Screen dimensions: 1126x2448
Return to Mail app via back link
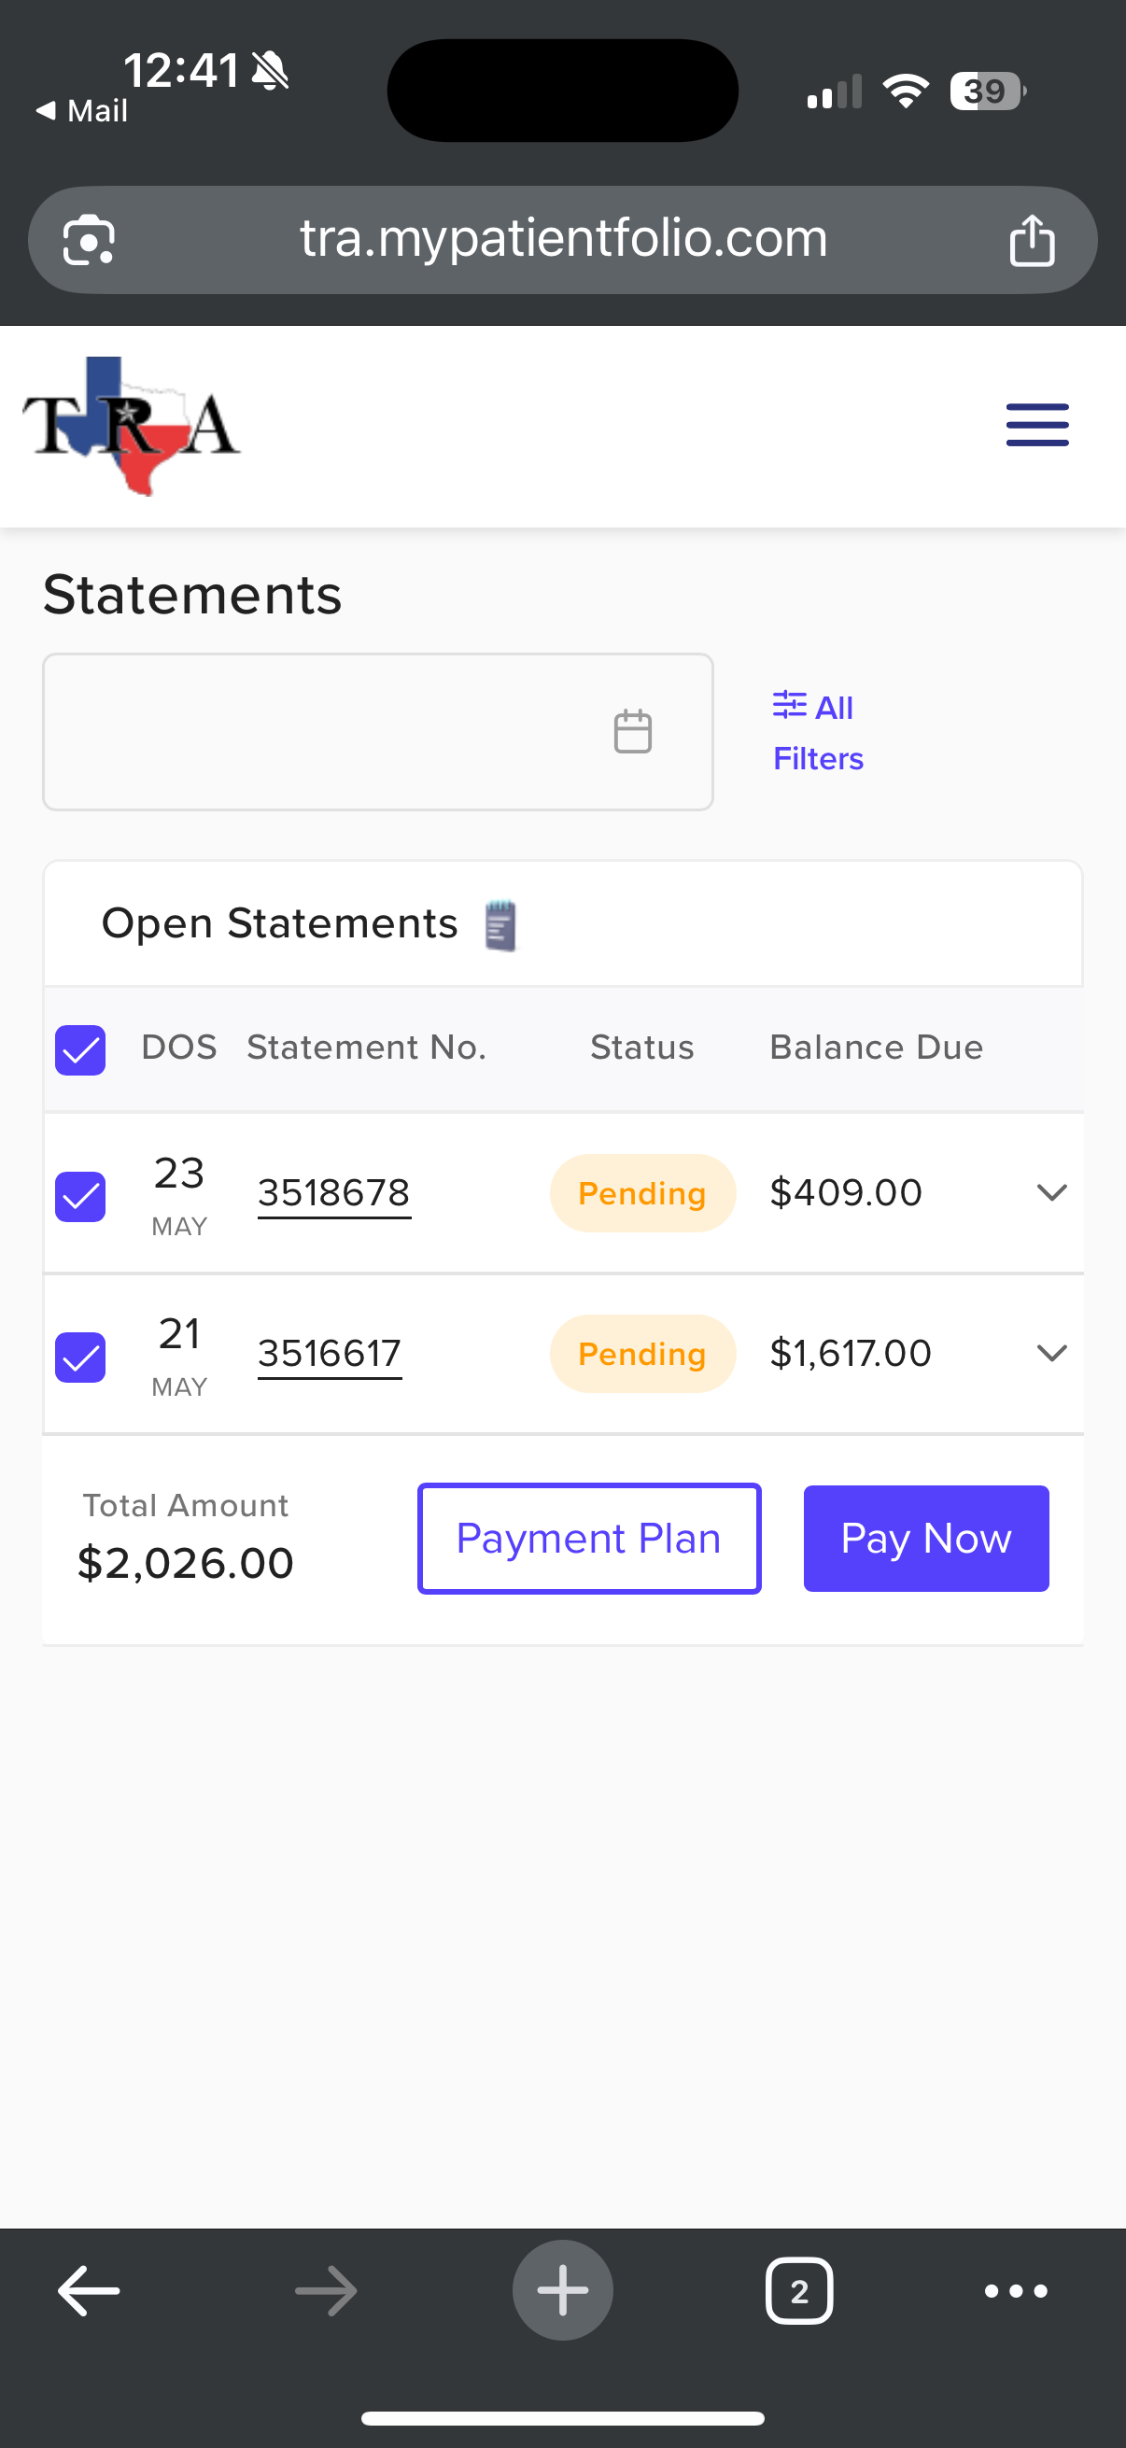coord(82,111)
